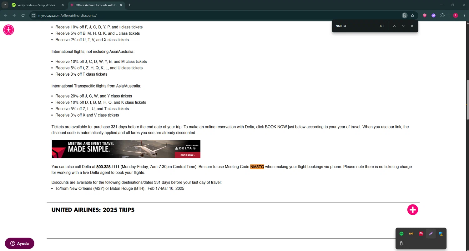Open the purple round extension icon

433,15
